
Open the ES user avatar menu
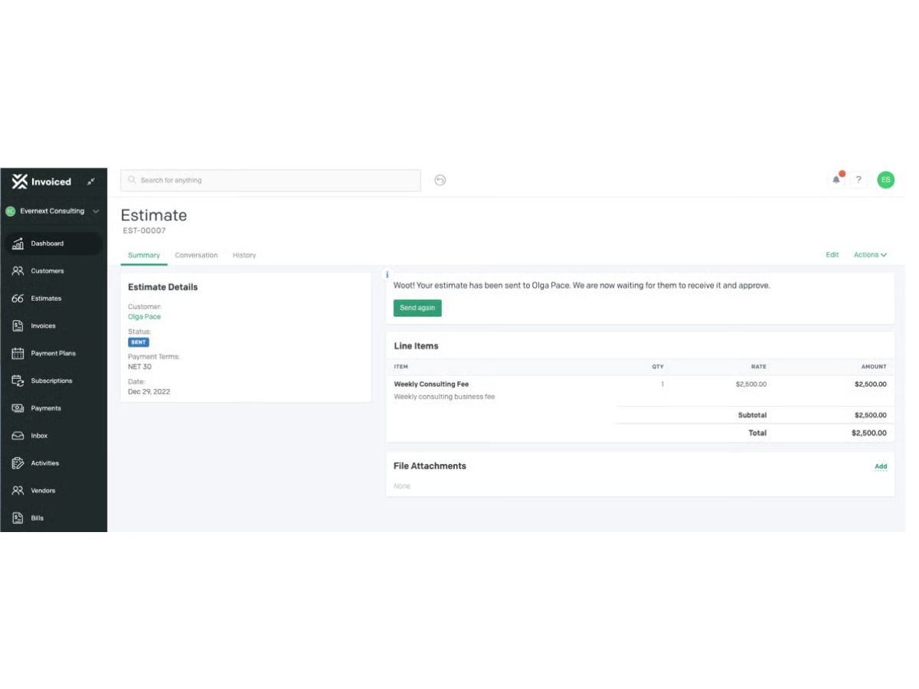(x=885, y=180)
